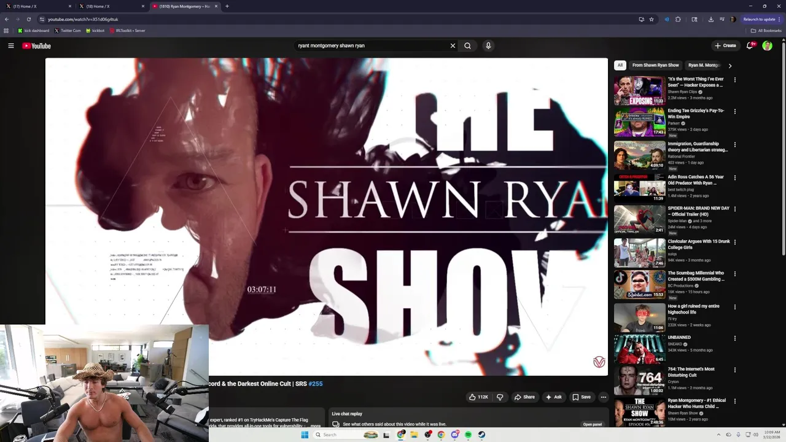Open the YouTube account avatar menu

click(x=767, y=45)
